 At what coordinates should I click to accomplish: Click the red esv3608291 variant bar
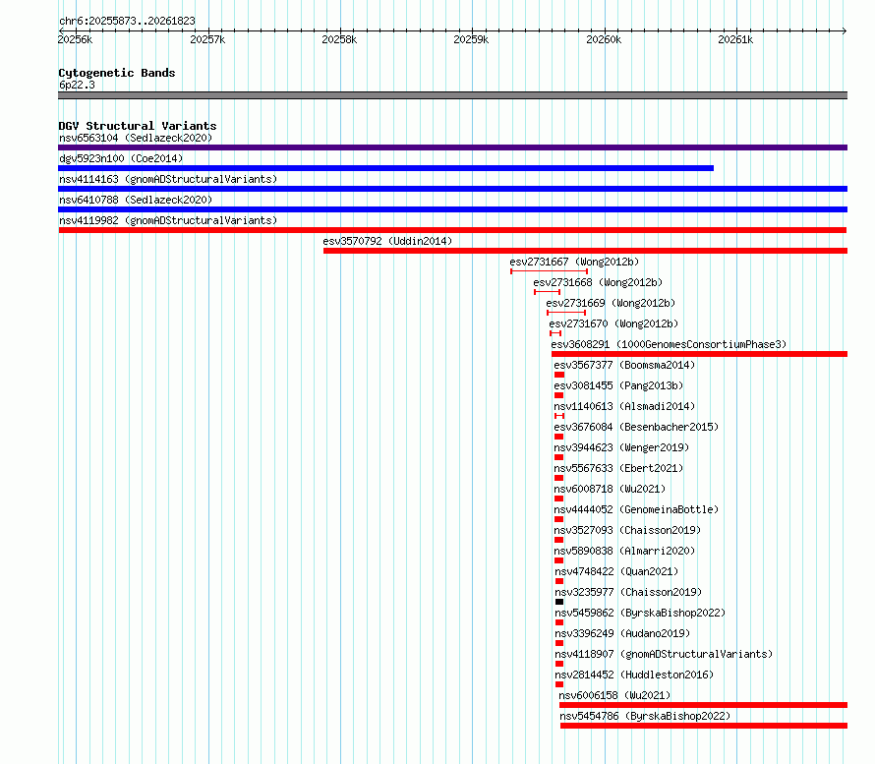click(699, 354)
